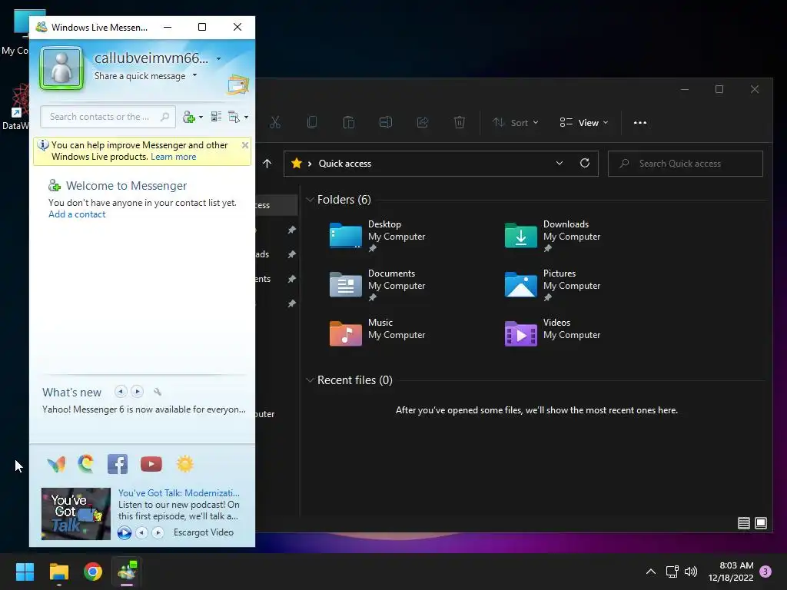Open the Escargot swirl icon in Messenger
This screenshot has height=590, width=787.
86,463
